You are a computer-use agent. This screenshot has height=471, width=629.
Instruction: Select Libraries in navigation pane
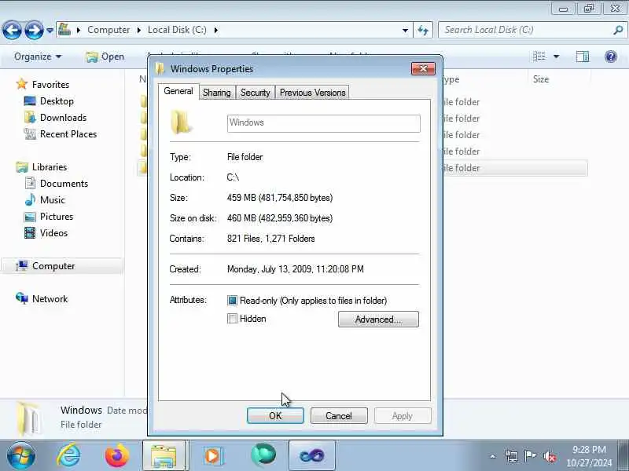(50, 166)
